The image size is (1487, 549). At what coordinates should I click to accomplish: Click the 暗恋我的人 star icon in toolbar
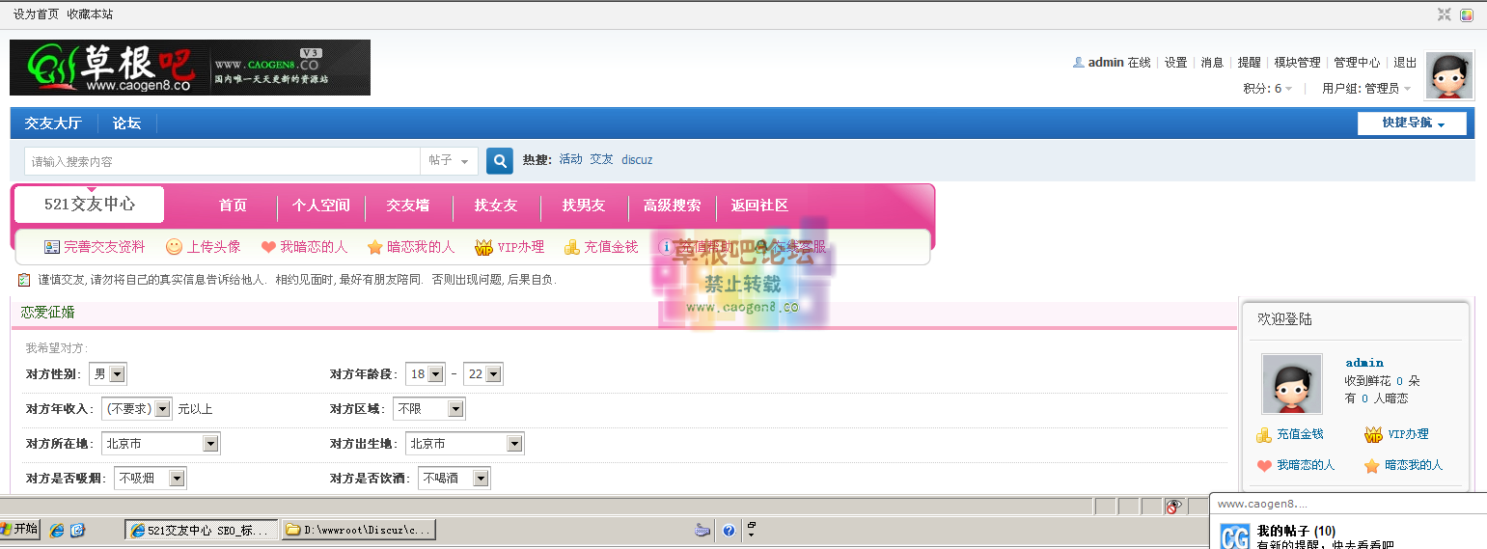(x=375, y=247)
